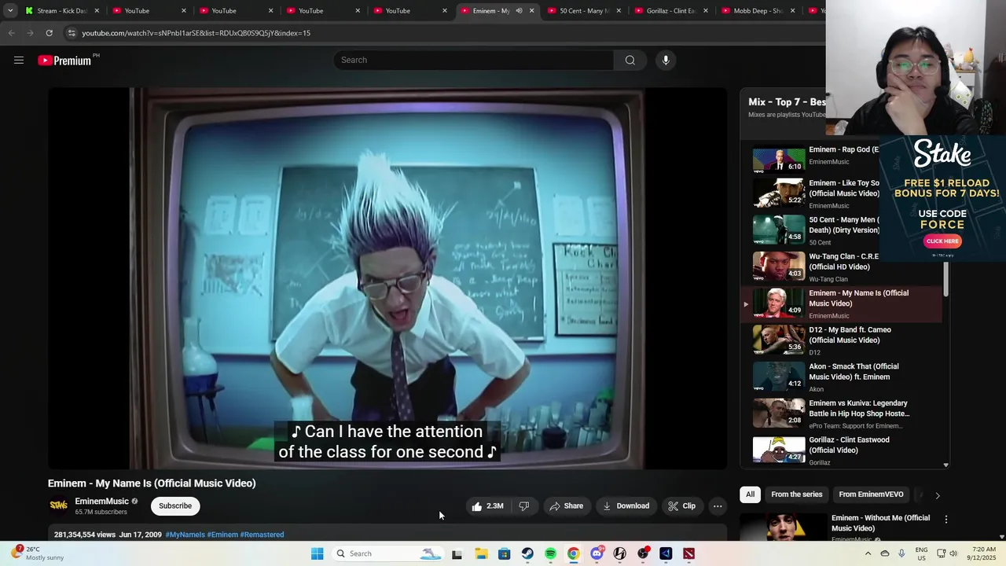
Task: Open the ENG US language switcher
Action: click(x=922, y=553)
